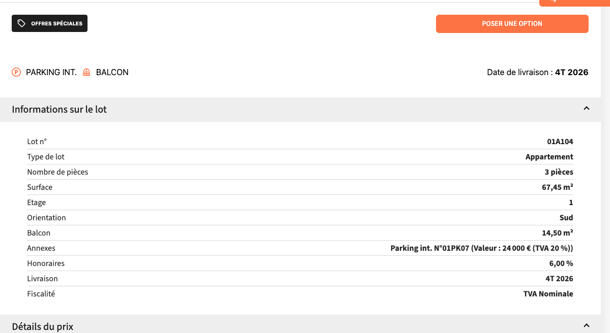Click the Date de livraison 4T 2026 text
Screen dimensions: 610x333
[537, 72]
